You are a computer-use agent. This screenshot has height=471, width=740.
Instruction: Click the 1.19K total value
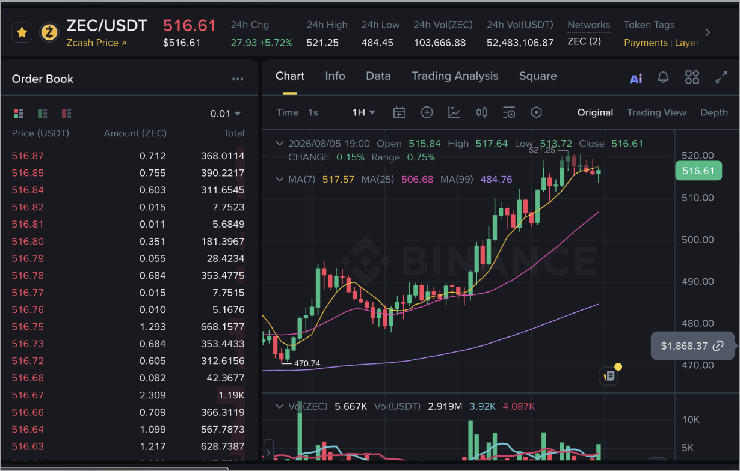pyautogui.click(x=232, y=395)
